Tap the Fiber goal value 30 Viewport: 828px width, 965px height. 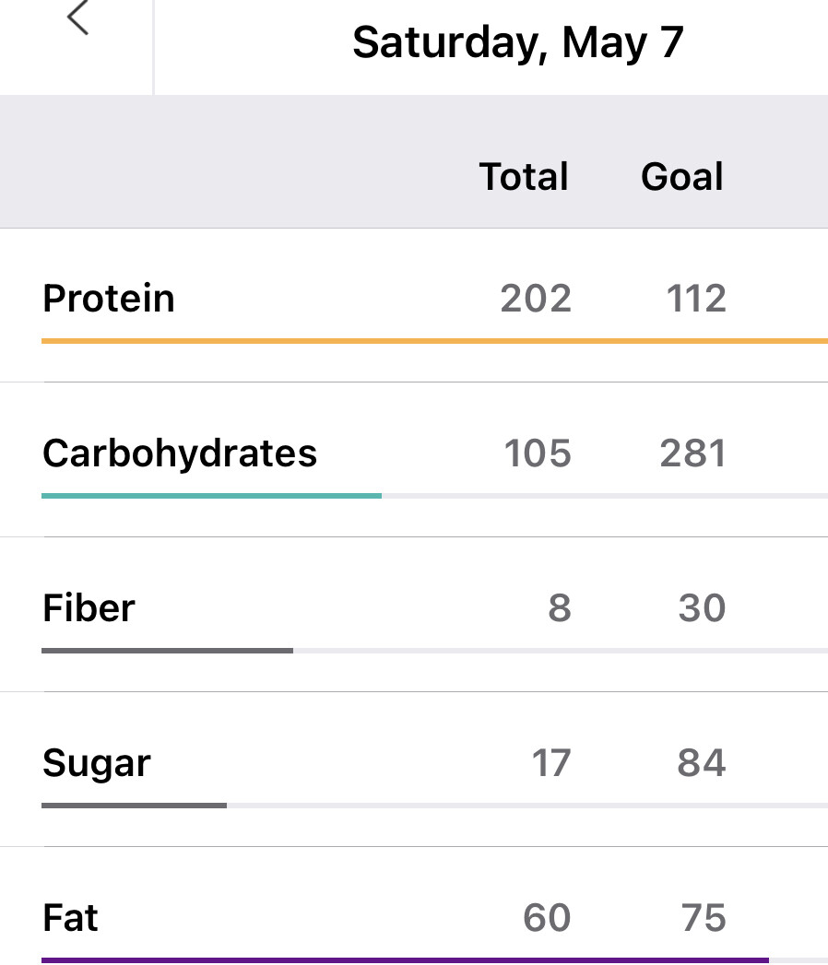click(702, 608)
